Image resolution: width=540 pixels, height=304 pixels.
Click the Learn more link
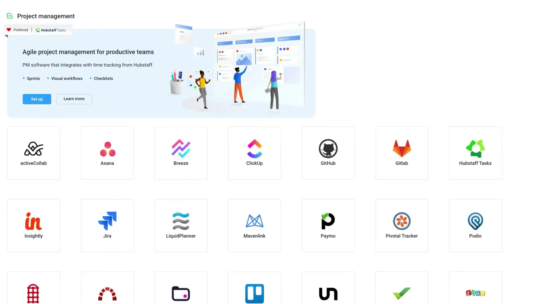point(74,99)
